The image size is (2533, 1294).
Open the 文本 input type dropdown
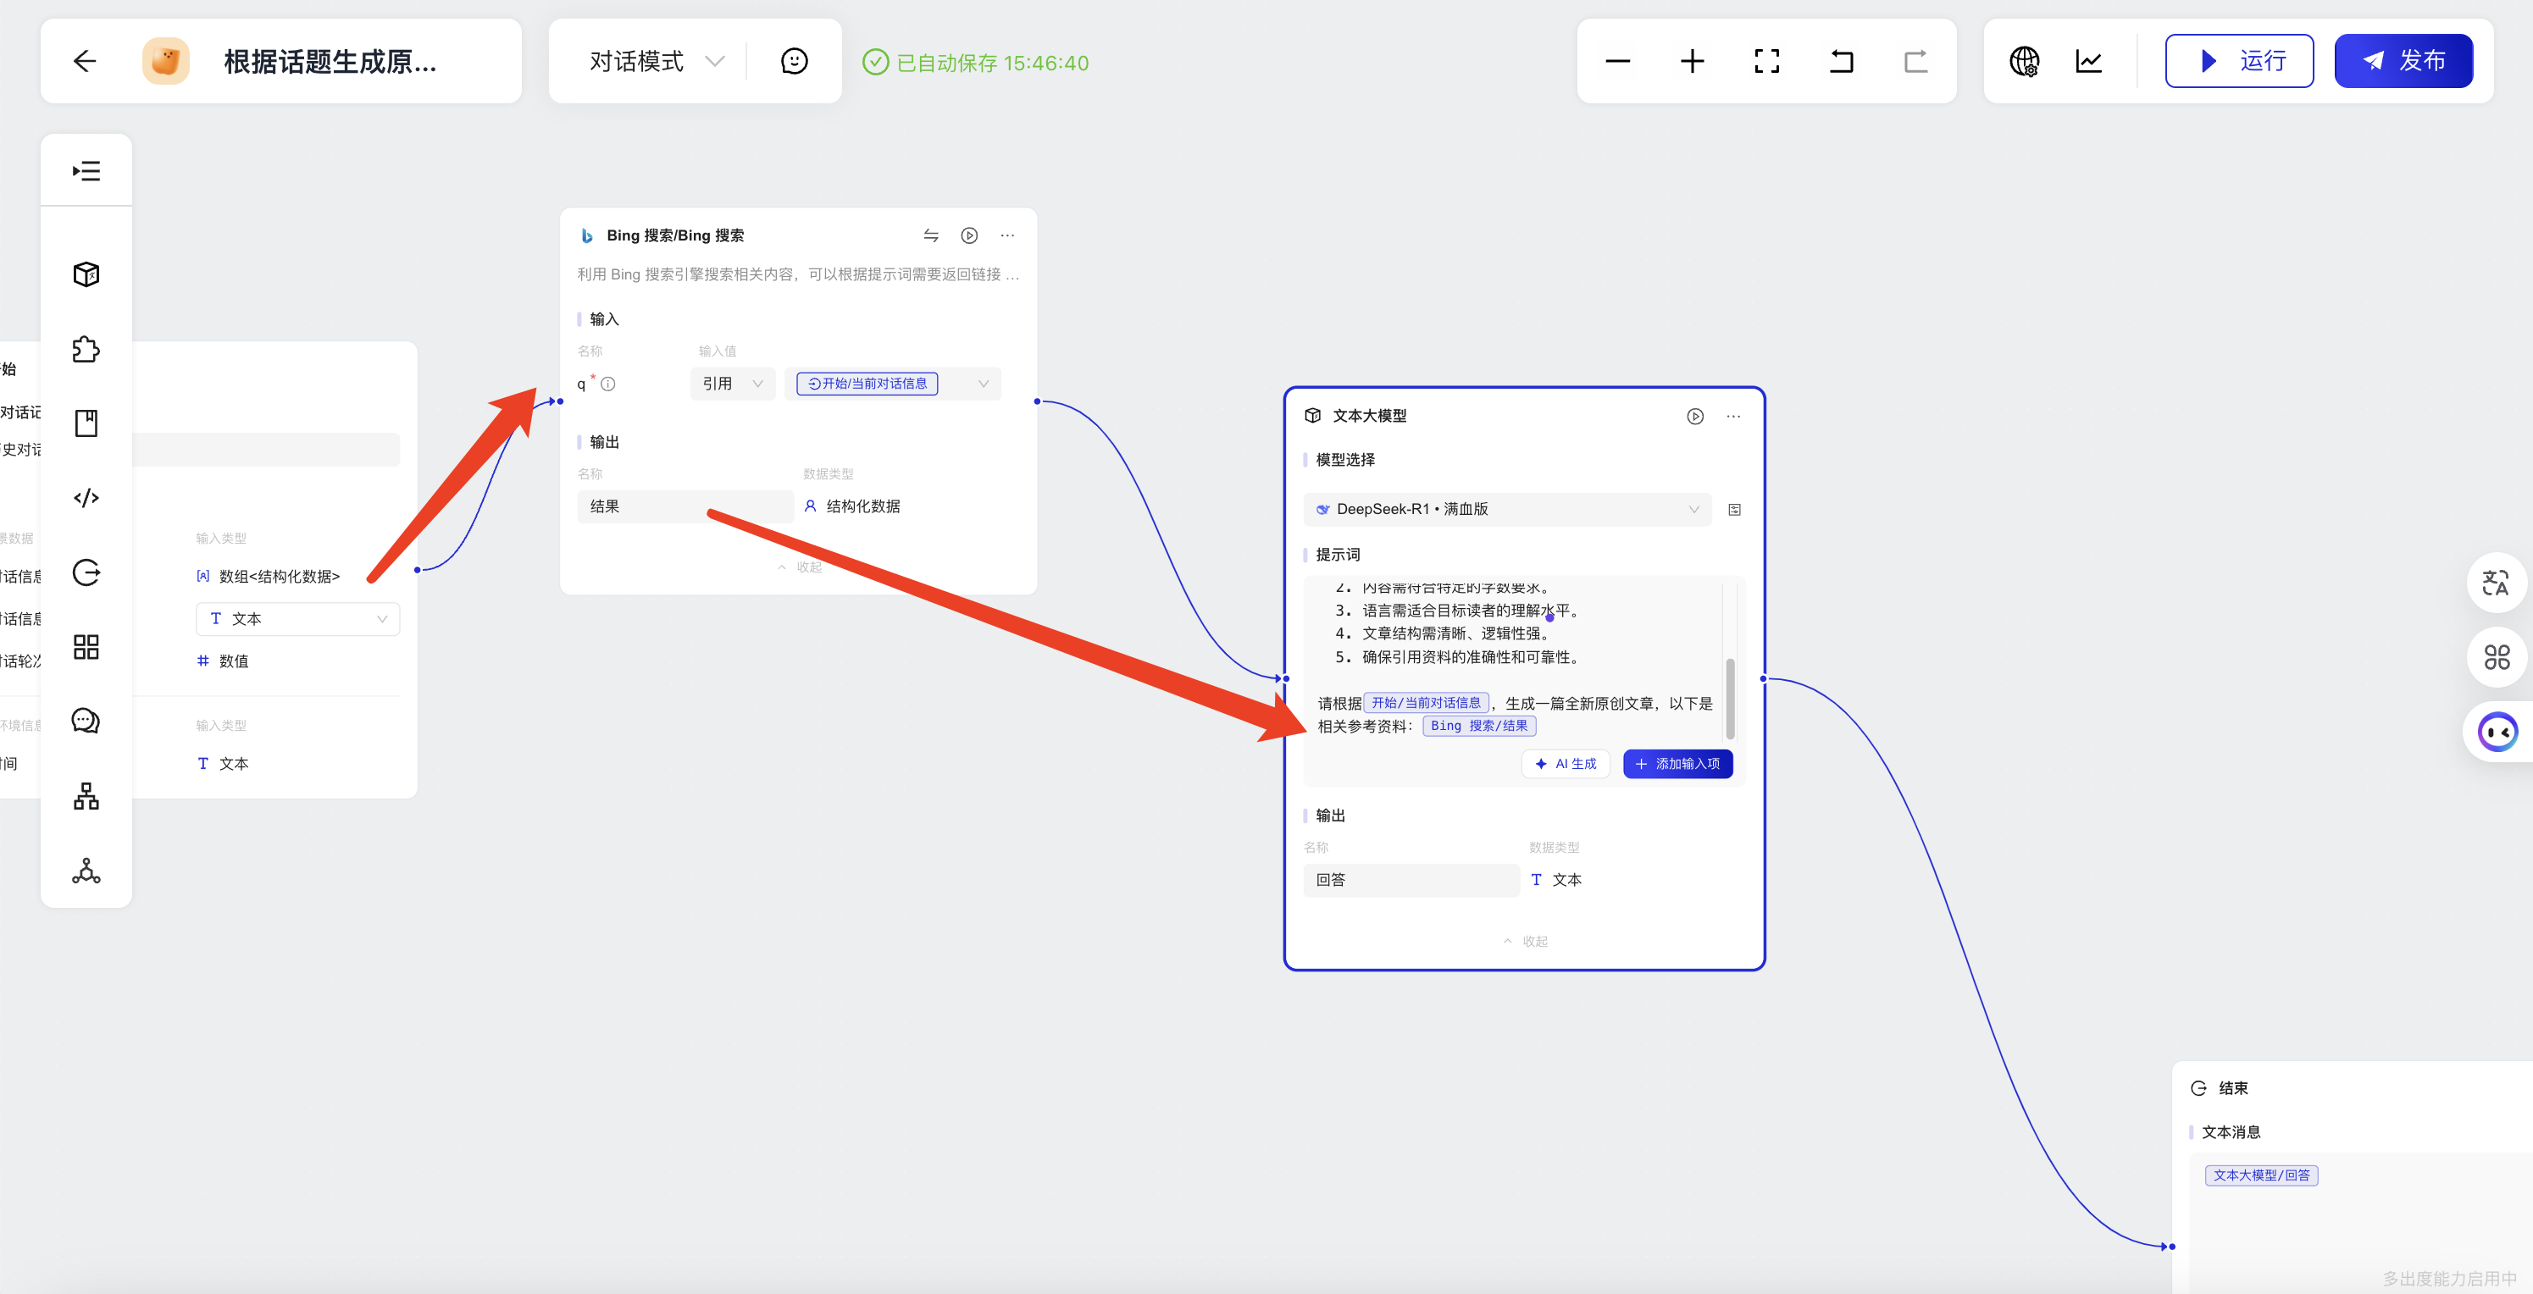298,618
